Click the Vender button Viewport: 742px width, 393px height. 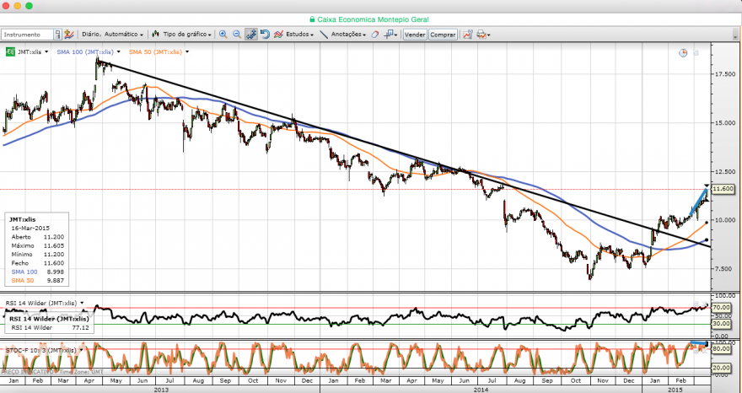click(x=415, y=35)
